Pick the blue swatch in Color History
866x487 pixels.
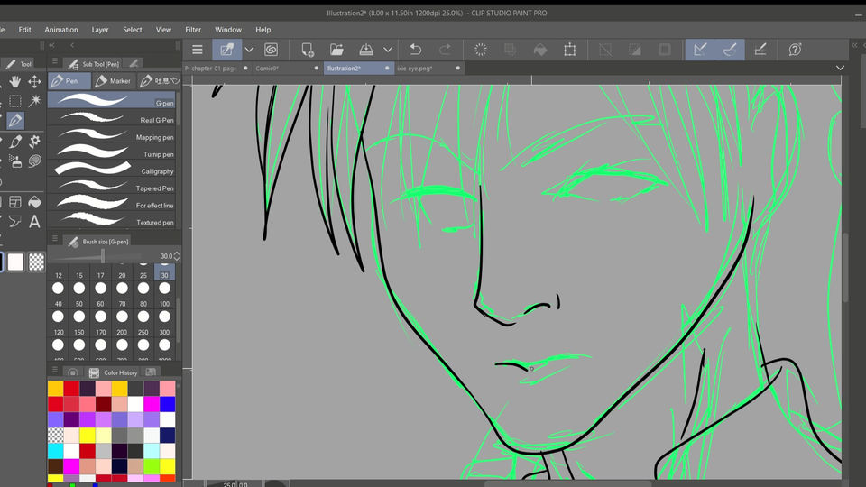click(168, 404)
